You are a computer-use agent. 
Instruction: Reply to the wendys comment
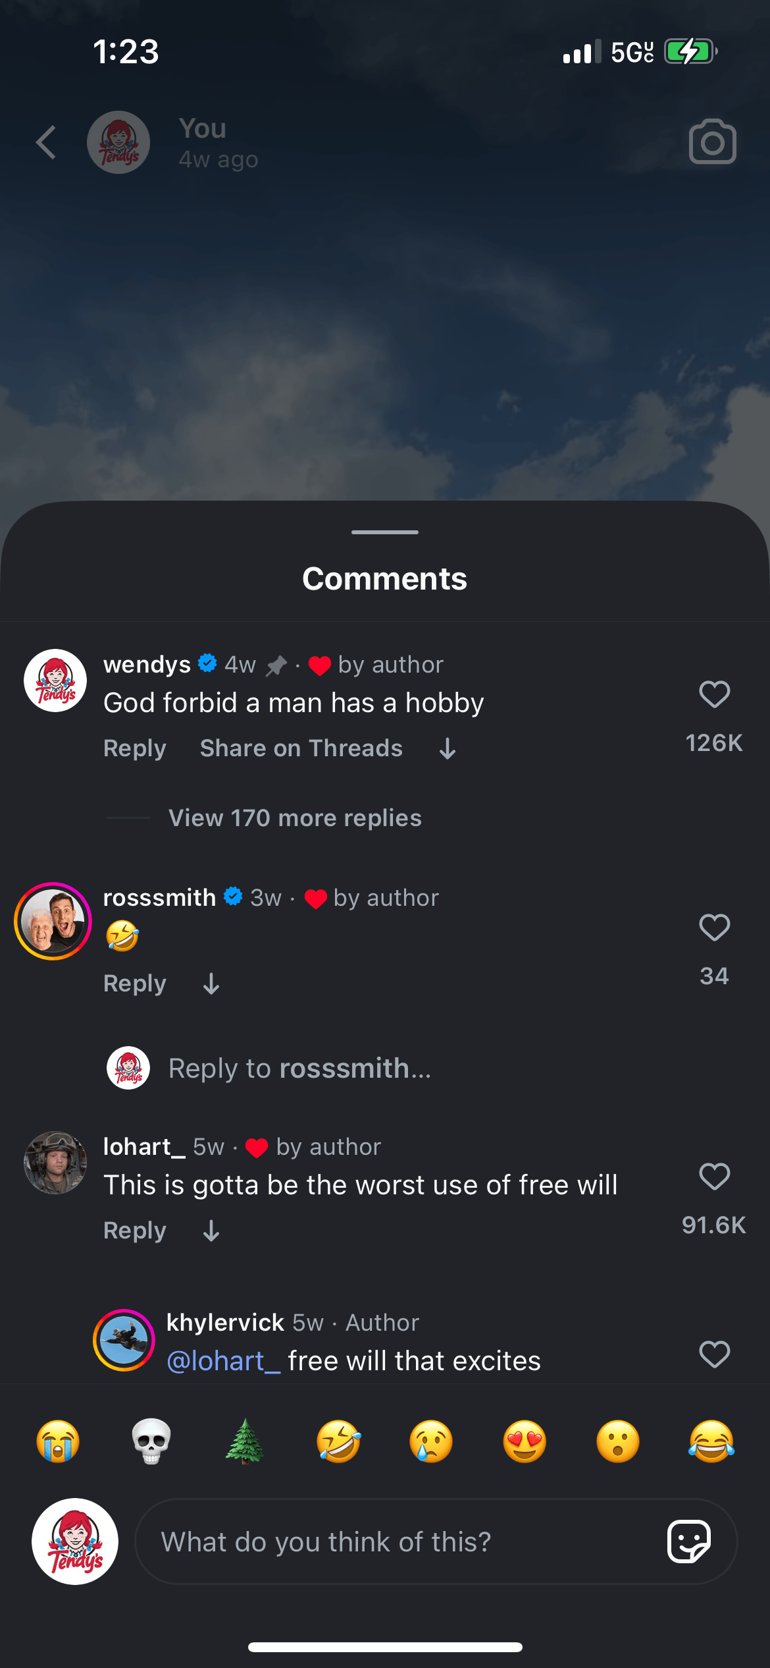[x=135, y=748]
